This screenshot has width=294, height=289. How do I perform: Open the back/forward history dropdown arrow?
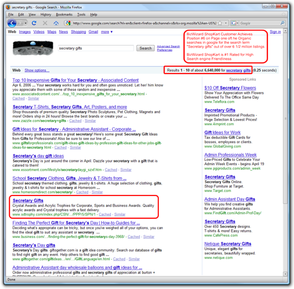pos(25,23)
